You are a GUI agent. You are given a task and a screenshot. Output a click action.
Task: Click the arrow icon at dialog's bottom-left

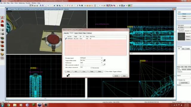click(68, 75)
